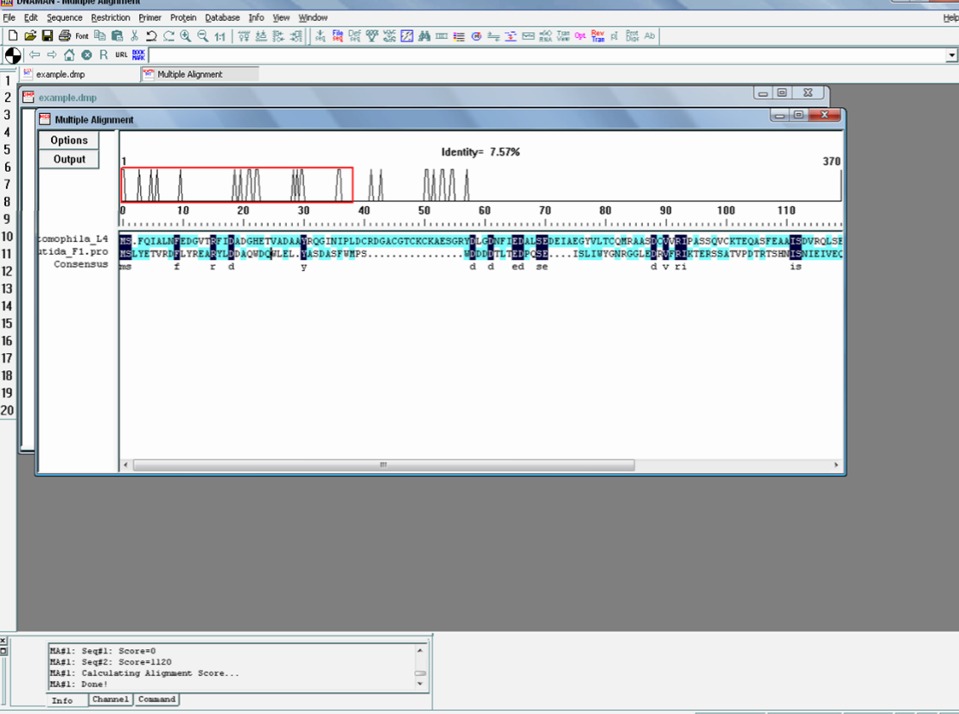Click the colored list lines icon

(x=459, y=36)
